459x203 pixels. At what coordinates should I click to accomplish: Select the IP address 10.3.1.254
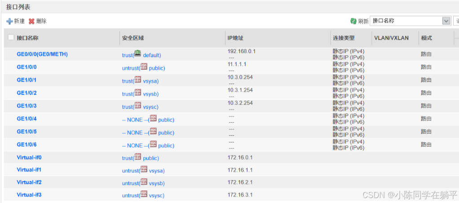point(240,90)
